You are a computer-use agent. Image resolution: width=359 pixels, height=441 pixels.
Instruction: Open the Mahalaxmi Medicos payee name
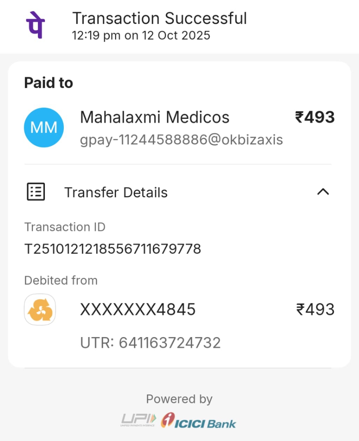click(155, 117)
